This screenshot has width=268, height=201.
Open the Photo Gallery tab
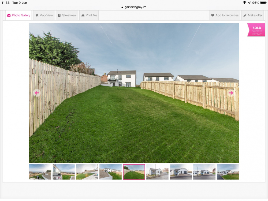(x=19, y=15)
